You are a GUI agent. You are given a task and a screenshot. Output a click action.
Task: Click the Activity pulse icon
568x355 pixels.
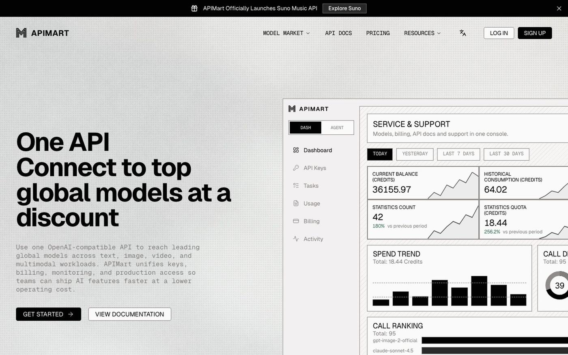pos(296,239)
